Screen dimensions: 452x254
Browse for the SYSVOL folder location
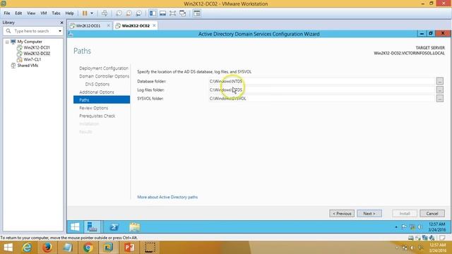(439, 99)
